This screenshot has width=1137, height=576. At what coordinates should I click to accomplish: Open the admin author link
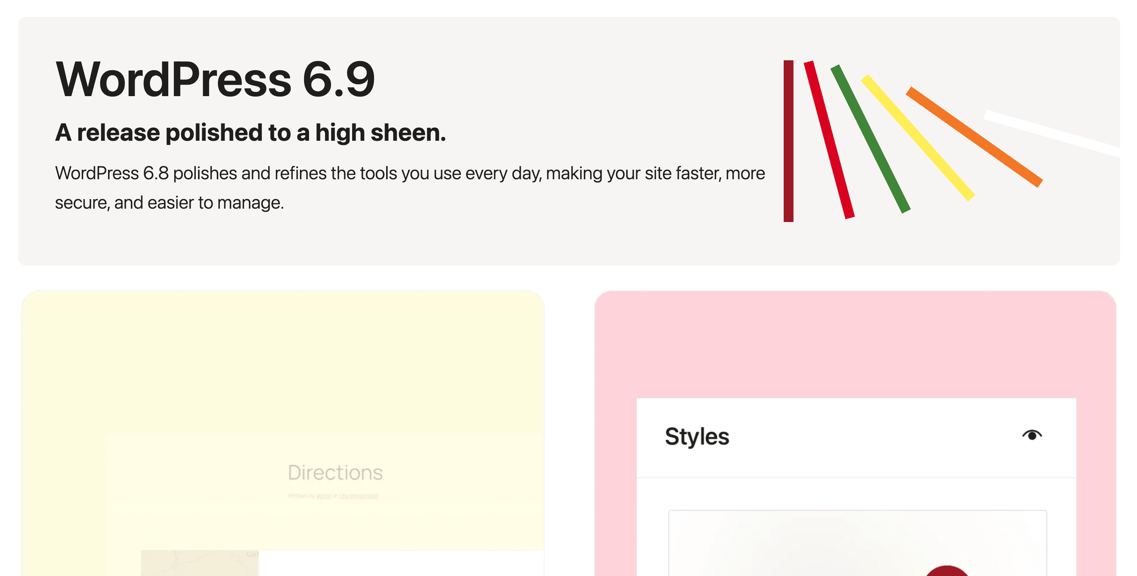[324, 496]
